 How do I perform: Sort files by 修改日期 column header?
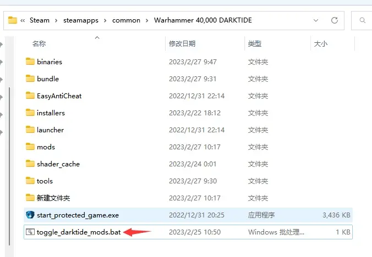click(x=182, y=43)
